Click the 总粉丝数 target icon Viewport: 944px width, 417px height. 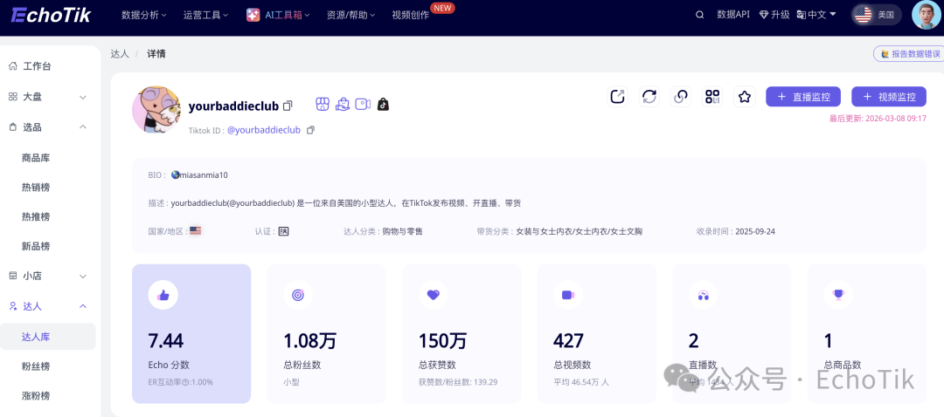pos(298,294)
